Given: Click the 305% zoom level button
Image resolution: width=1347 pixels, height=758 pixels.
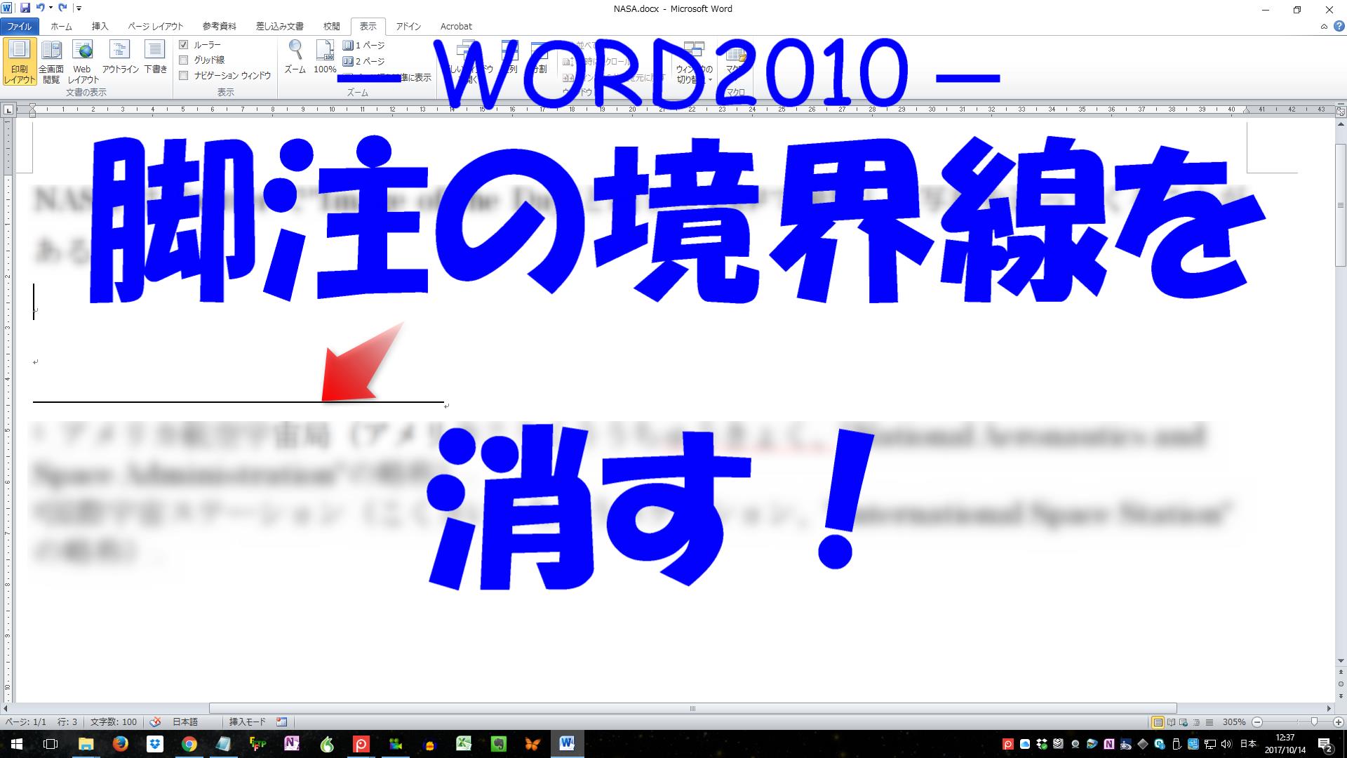Looking at the screenshot, I should (x=1234, y=722).
